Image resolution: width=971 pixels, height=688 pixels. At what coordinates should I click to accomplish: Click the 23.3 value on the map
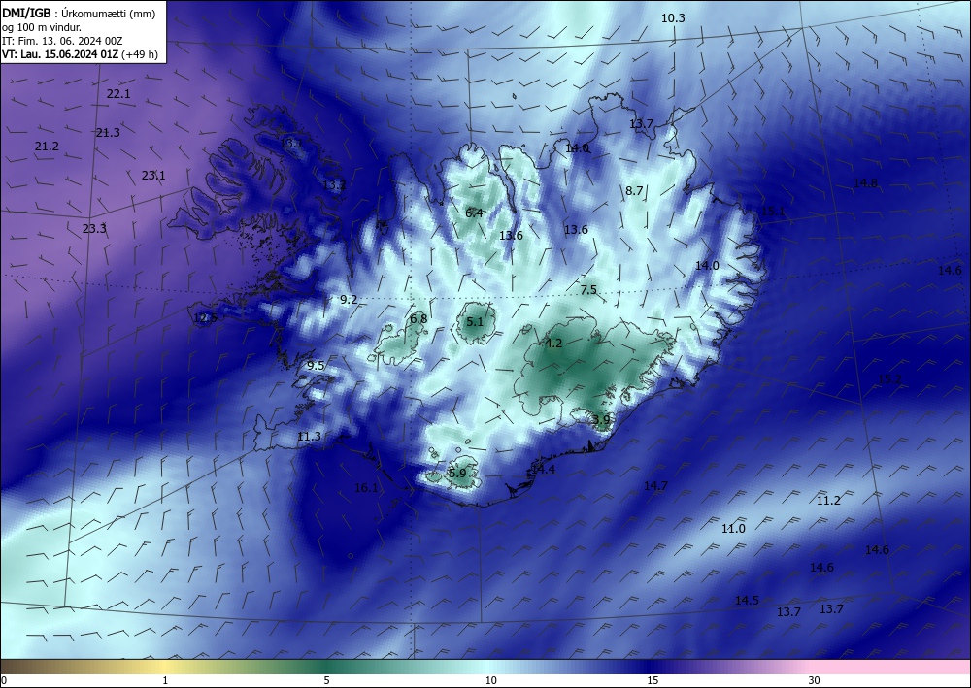click(94, 229)
